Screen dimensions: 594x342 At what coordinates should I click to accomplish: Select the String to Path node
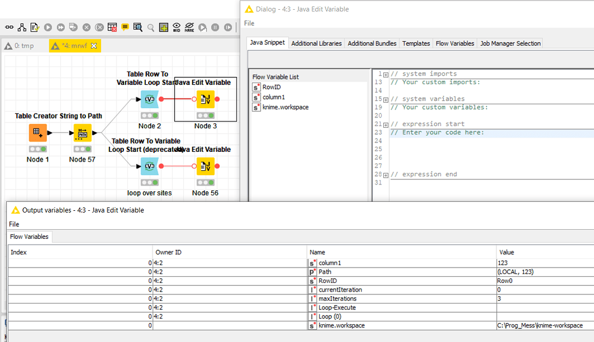82,132
